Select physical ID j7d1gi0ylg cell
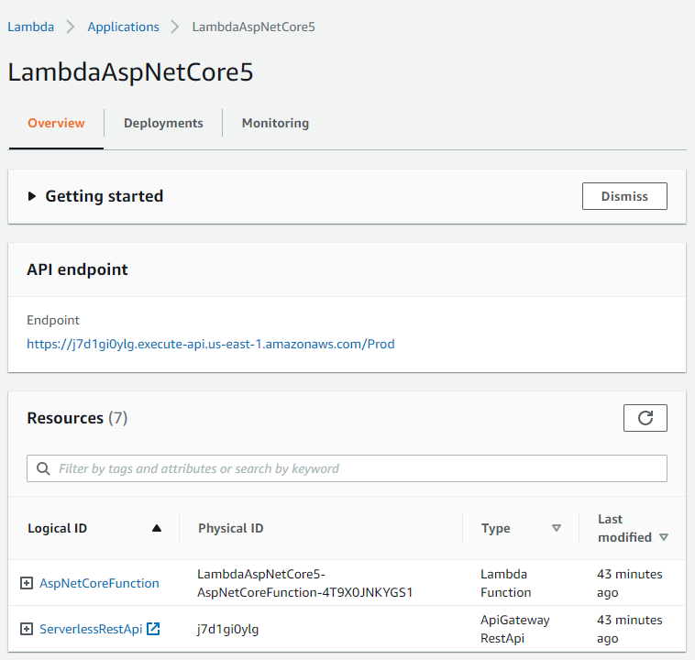 227,629
